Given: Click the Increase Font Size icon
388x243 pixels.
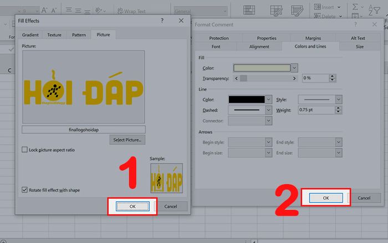Looking at the screenshot, I should coord(44,11).
